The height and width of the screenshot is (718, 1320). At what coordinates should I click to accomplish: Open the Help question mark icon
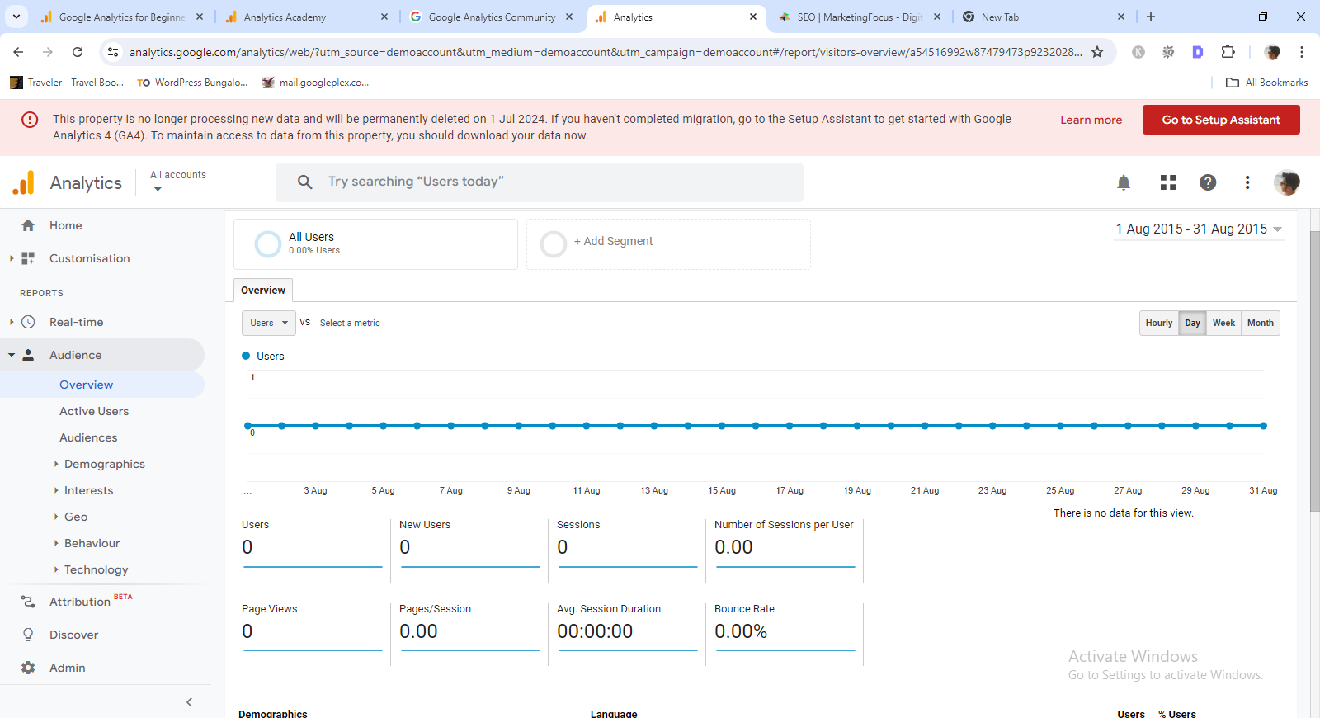[1208, 182]
